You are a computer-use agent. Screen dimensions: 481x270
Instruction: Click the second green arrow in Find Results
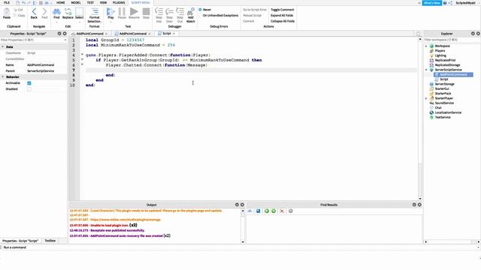click(x=274, y=211)
